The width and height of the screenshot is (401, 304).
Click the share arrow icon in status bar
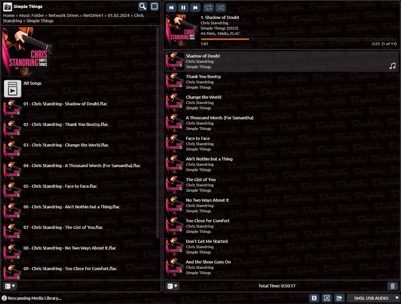click(x=339, y=298)
